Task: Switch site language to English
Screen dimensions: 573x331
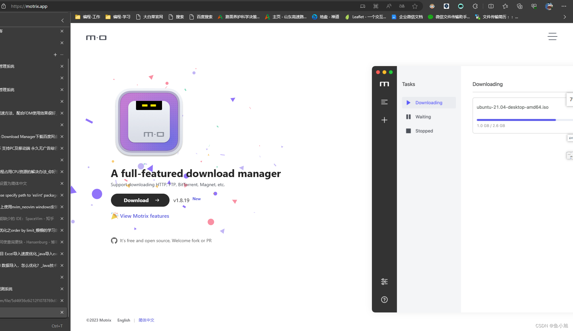Action: tap(124, 320)
